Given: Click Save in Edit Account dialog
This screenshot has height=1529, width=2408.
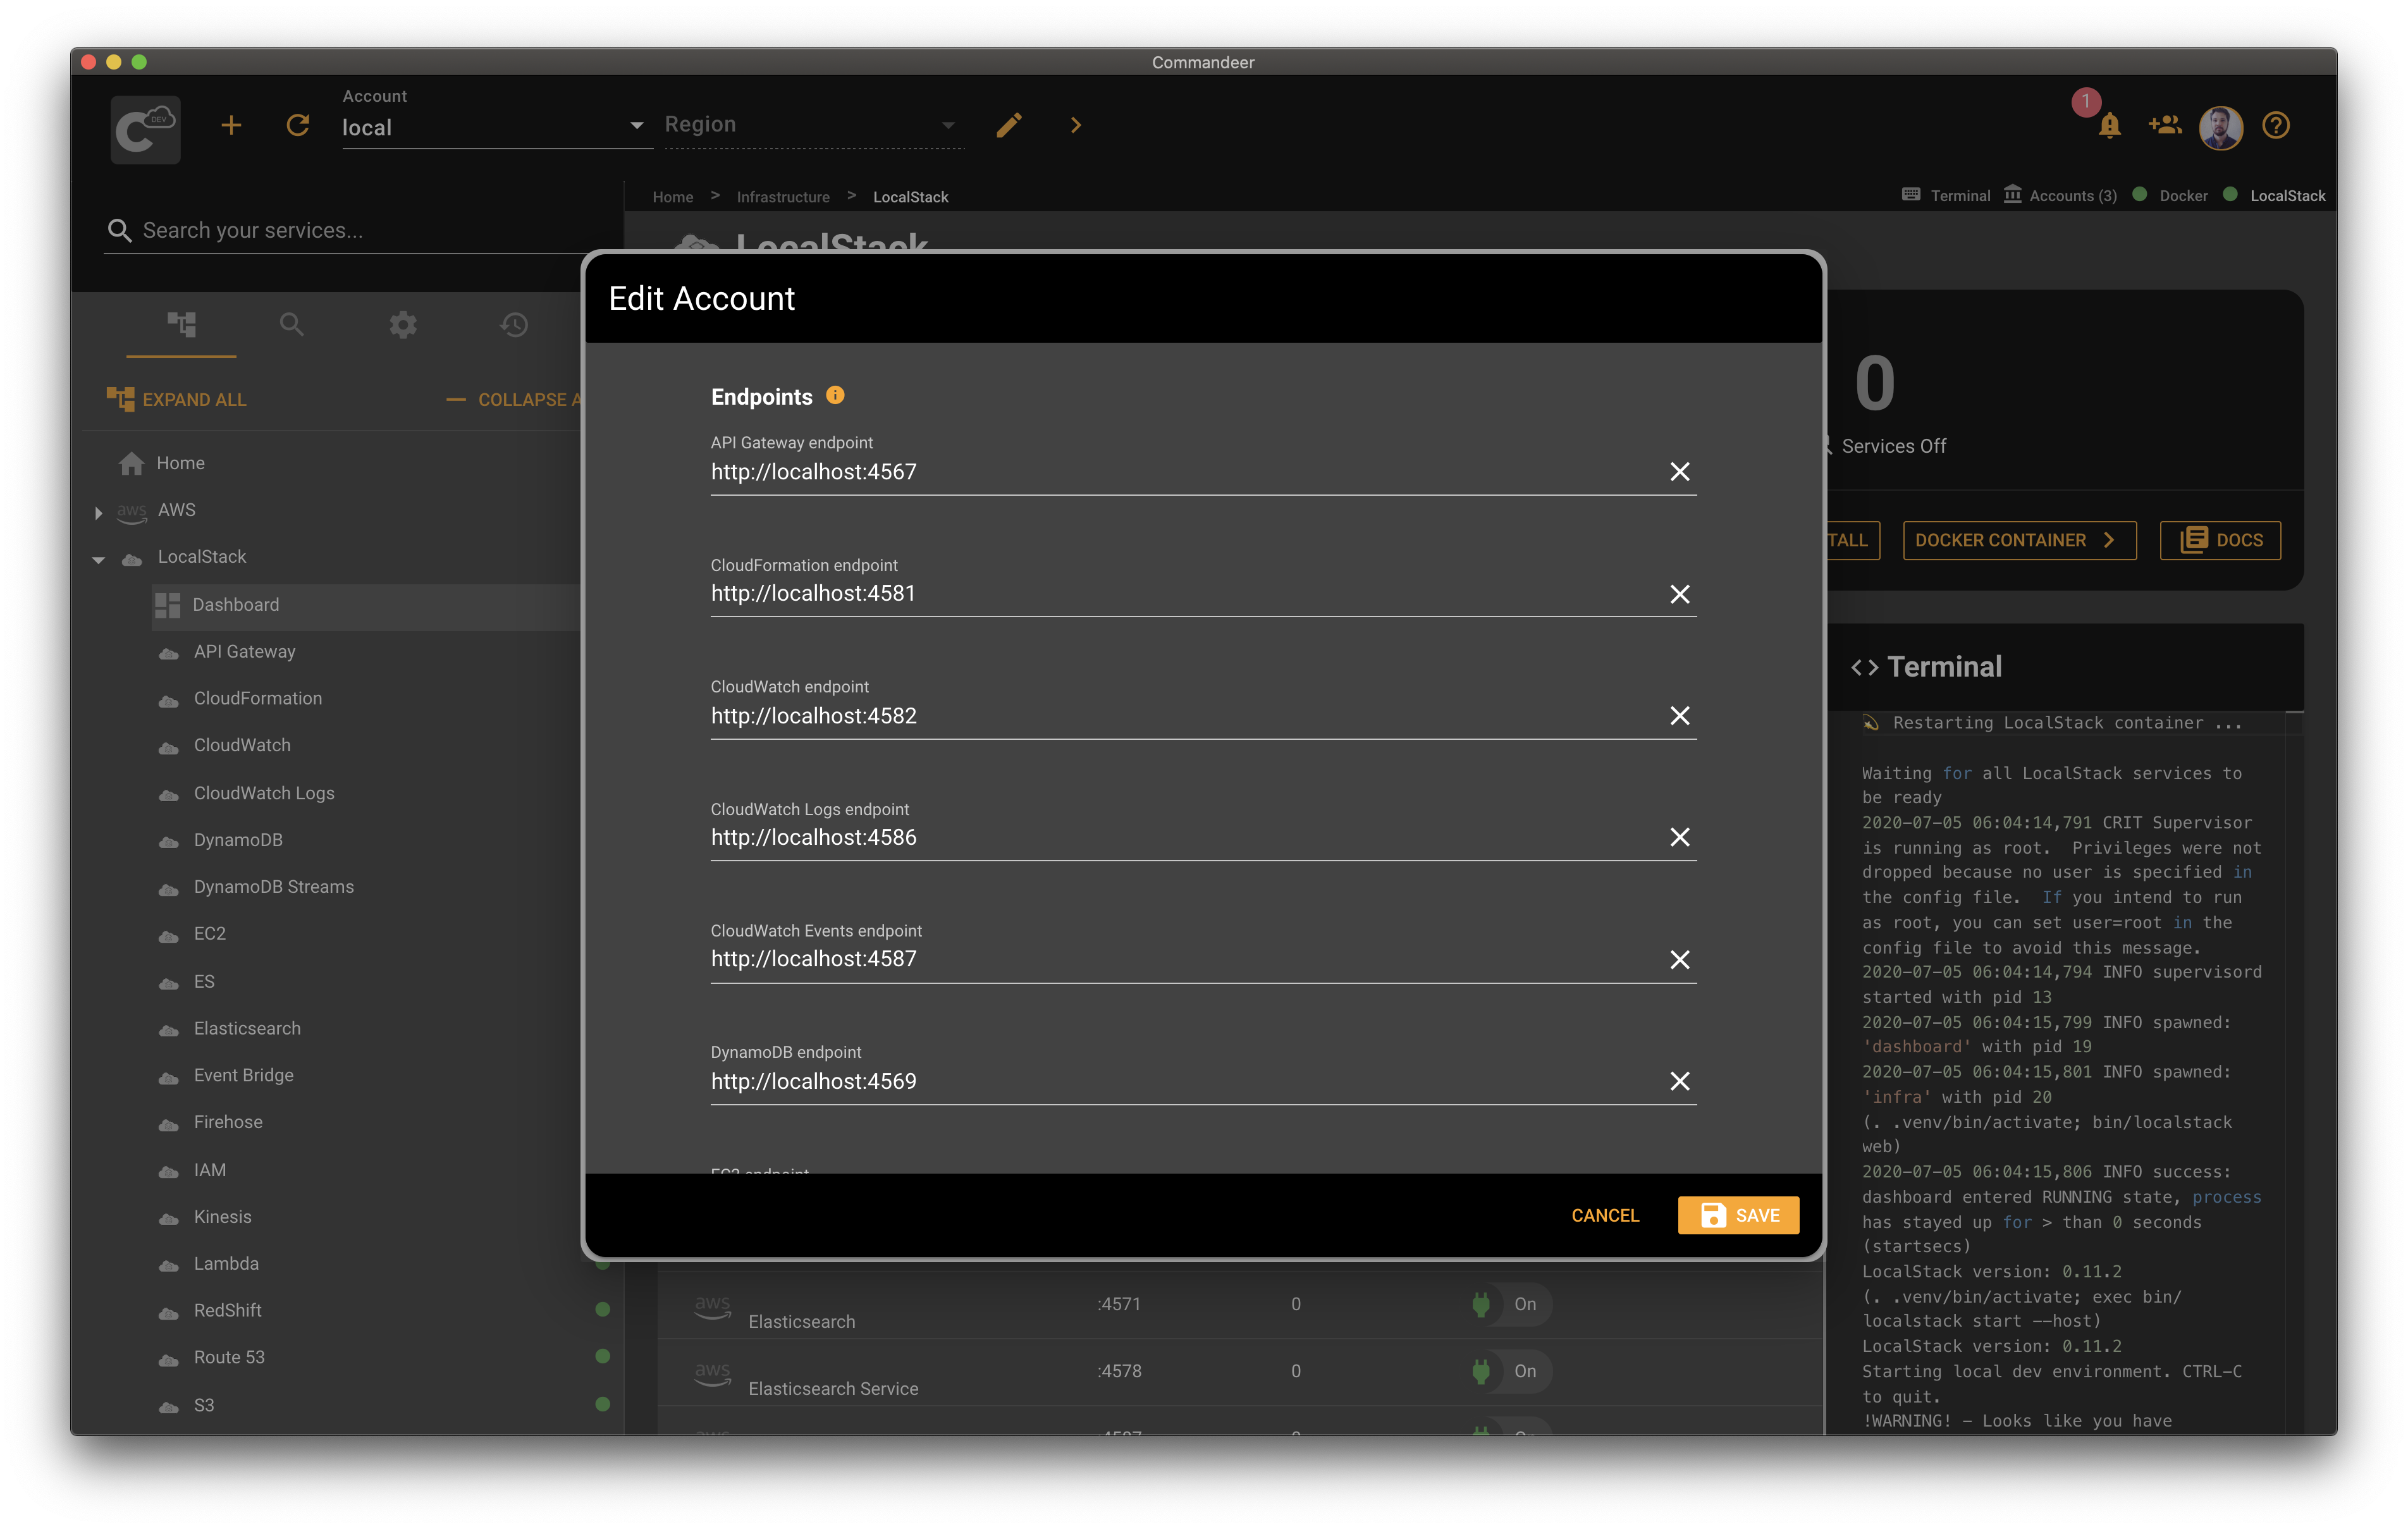Looking at the screenshot, I should [1739, 1216].
